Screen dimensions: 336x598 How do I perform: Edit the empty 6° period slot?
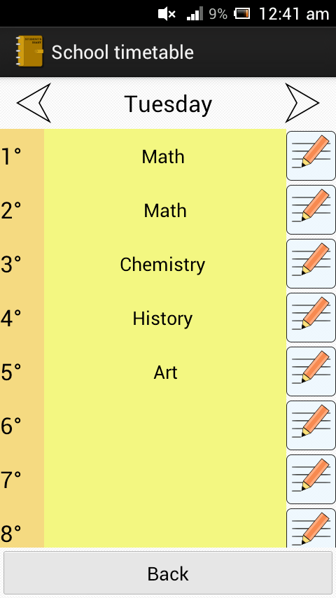click(311, 425)
